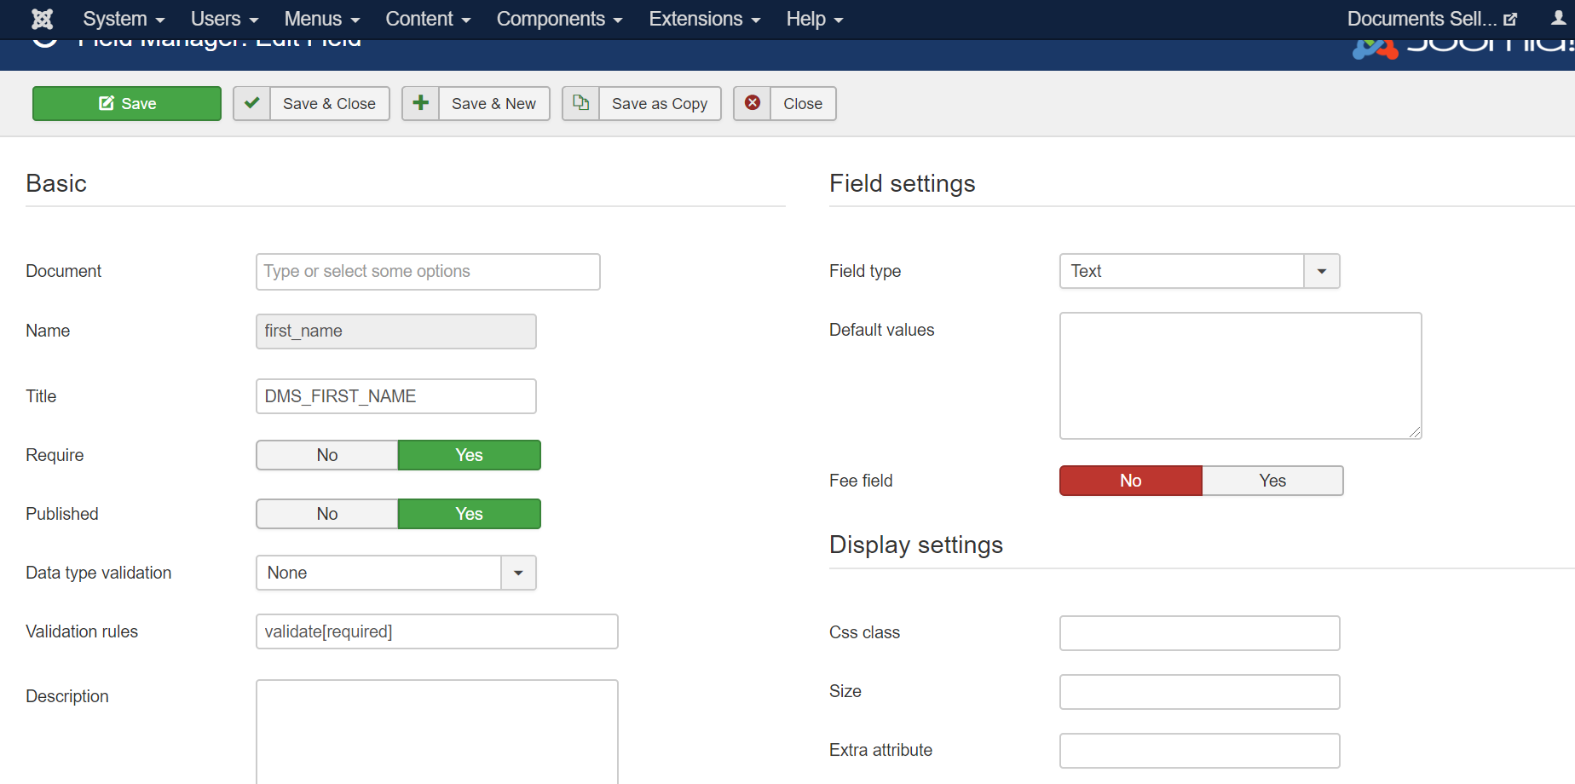Click the Data type validation None box

coord(378,573)
